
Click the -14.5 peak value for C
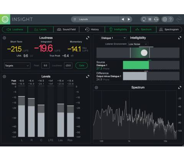pos(41,81)
